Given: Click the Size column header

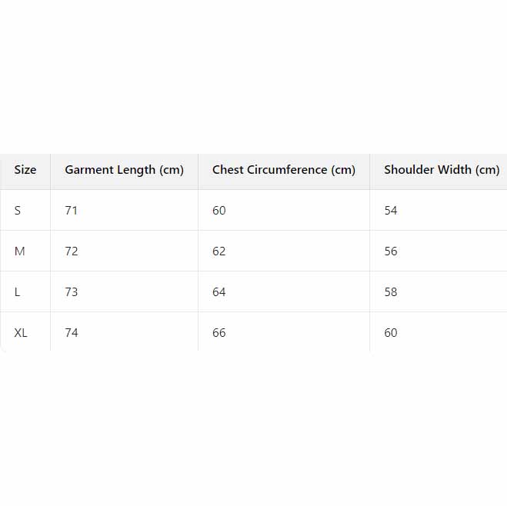Looking at the screenshot, I should pos(25,170).
